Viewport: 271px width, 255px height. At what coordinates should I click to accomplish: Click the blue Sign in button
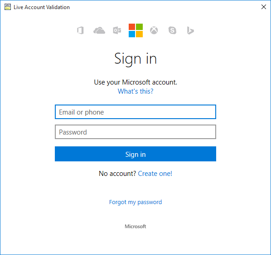[x=135, y=154]
